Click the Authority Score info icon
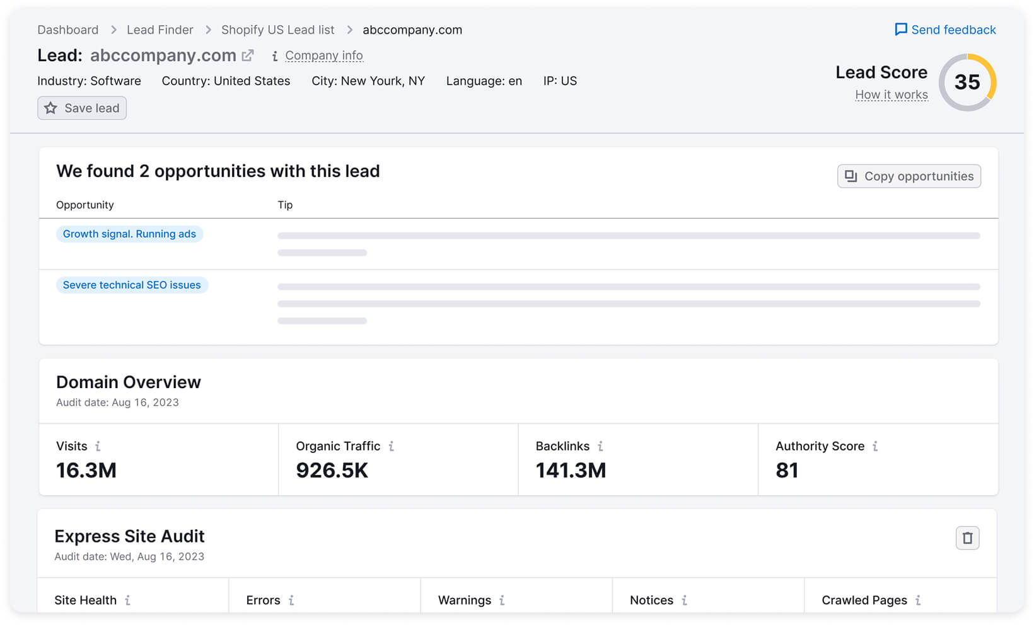The width and height of the screenshot is (1034, 625). pos(875,446)
